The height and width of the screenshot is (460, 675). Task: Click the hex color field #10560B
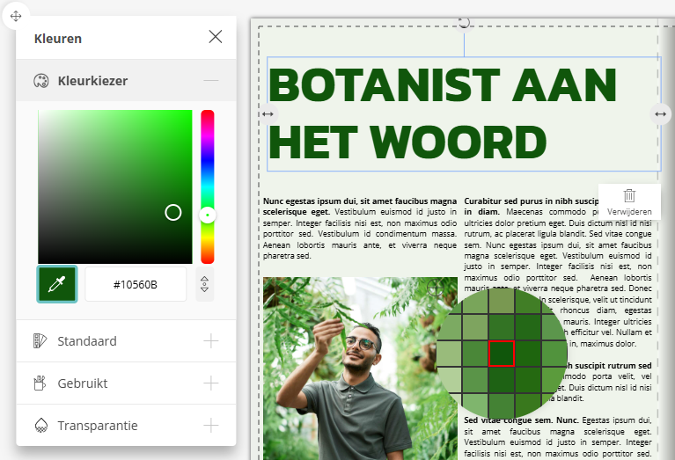point(136,284)
